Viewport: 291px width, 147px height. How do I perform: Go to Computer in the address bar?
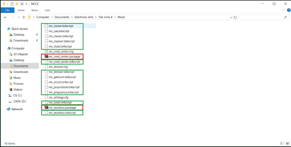[43, 17]
